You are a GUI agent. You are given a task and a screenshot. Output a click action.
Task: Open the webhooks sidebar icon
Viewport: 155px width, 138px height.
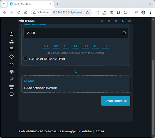pyautogui.click(x=11, y=42)
